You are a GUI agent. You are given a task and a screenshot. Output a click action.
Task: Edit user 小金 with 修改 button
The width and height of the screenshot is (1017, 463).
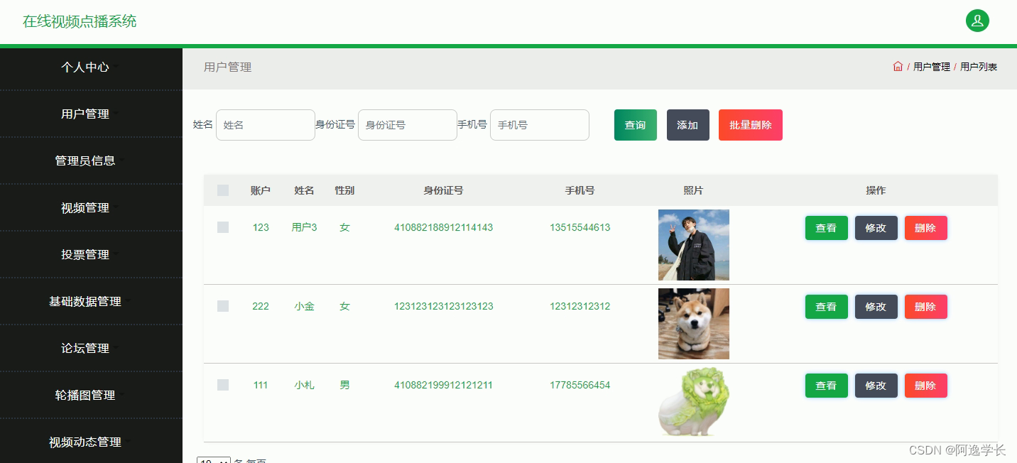[x=876, y=307]
